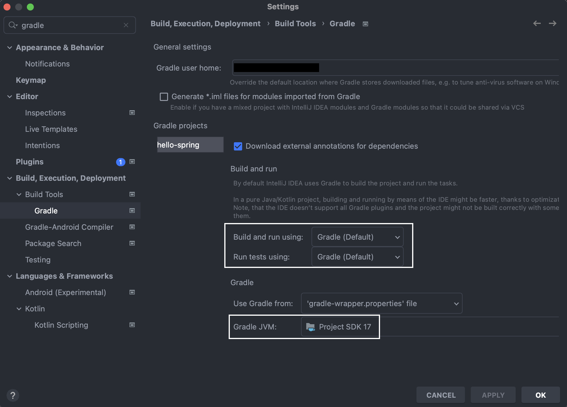The width and height of the screenshot is (567, 407).
Task: Select Gradle-Android Compiler in settings tree
Action: (x=69, y=227)
